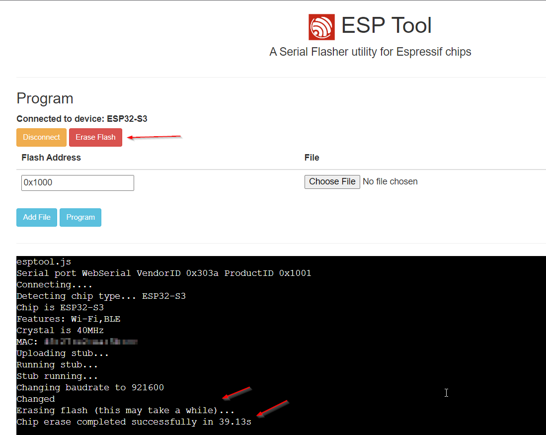Click the 'Changing baudrate to 921600' line
The width and height of the screenshot is (546, 435).
tap(90, 388)
